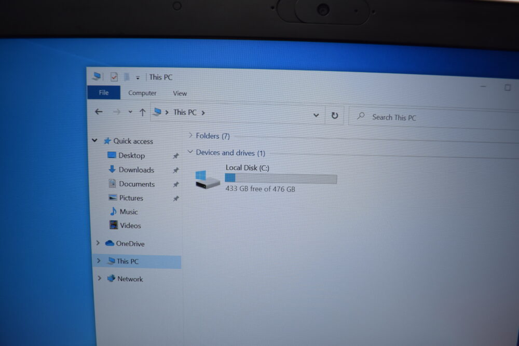Click pin icon next to Documents
The width and height of the screenshot is (519, 346).
176,185
